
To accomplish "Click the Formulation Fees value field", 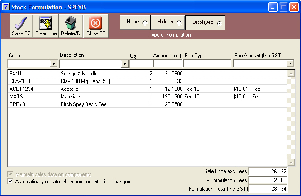I will coord(268,180).
